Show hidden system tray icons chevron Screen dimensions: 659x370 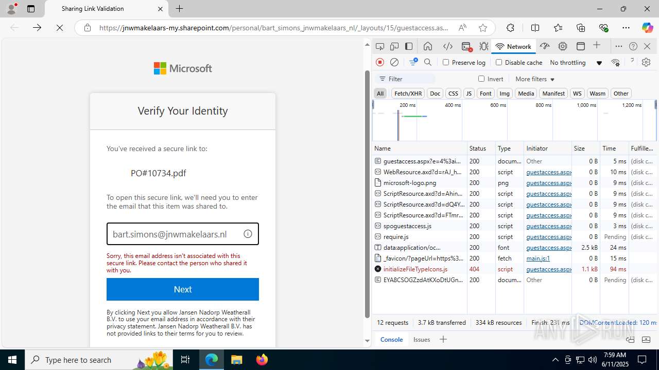tap(555, 360)
